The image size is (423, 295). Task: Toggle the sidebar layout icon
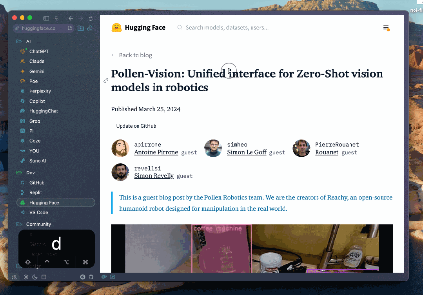46,18
